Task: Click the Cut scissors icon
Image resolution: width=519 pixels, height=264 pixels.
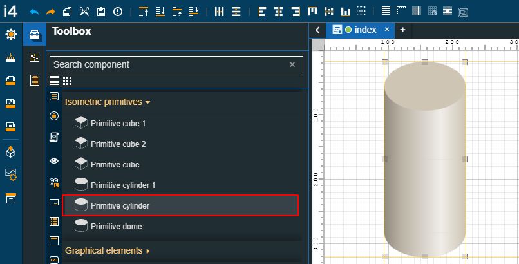Action: [84, 12]
